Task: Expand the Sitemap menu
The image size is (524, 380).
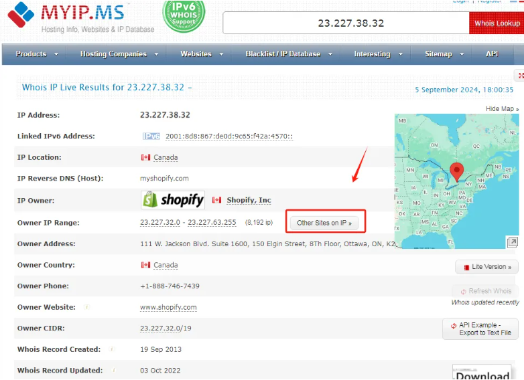Action: pos(444,54)
